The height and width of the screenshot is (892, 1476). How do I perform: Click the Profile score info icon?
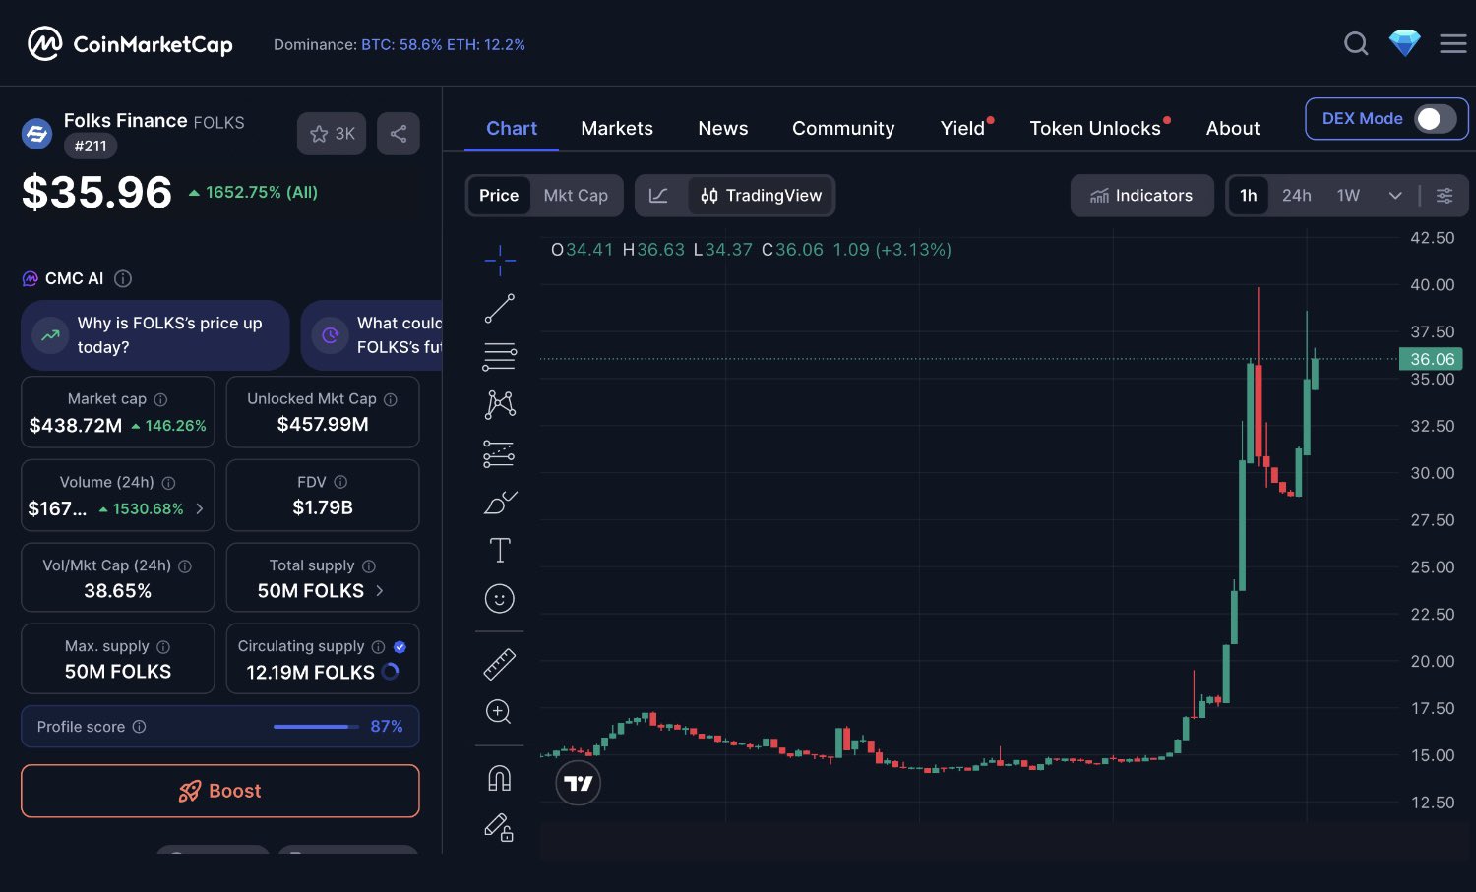tap(140, 727)
